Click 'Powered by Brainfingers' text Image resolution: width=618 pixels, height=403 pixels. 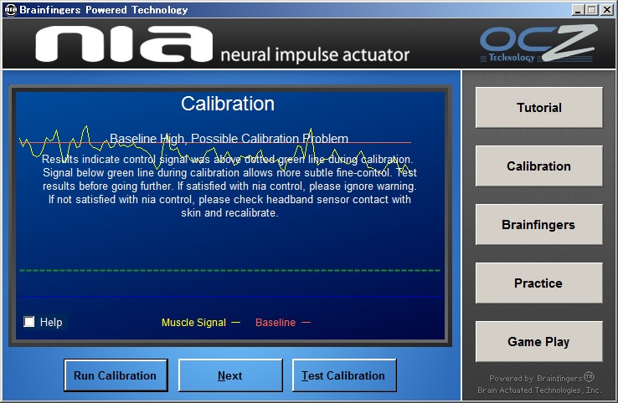pyautogui.click(x=542, y=377)
